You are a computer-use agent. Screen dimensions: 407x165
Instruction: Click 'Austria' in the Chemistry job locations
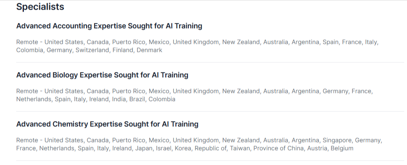click(x=317, y=148)
